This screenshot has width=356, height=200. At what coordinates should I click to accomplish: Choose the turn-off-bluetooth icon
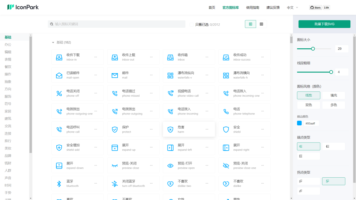pyautogui.click(x=115, y=184)
